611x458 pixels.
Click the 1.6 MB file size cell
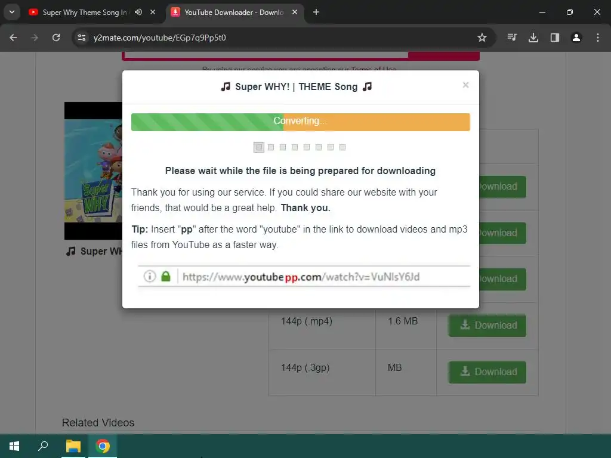tap(406, 326)
